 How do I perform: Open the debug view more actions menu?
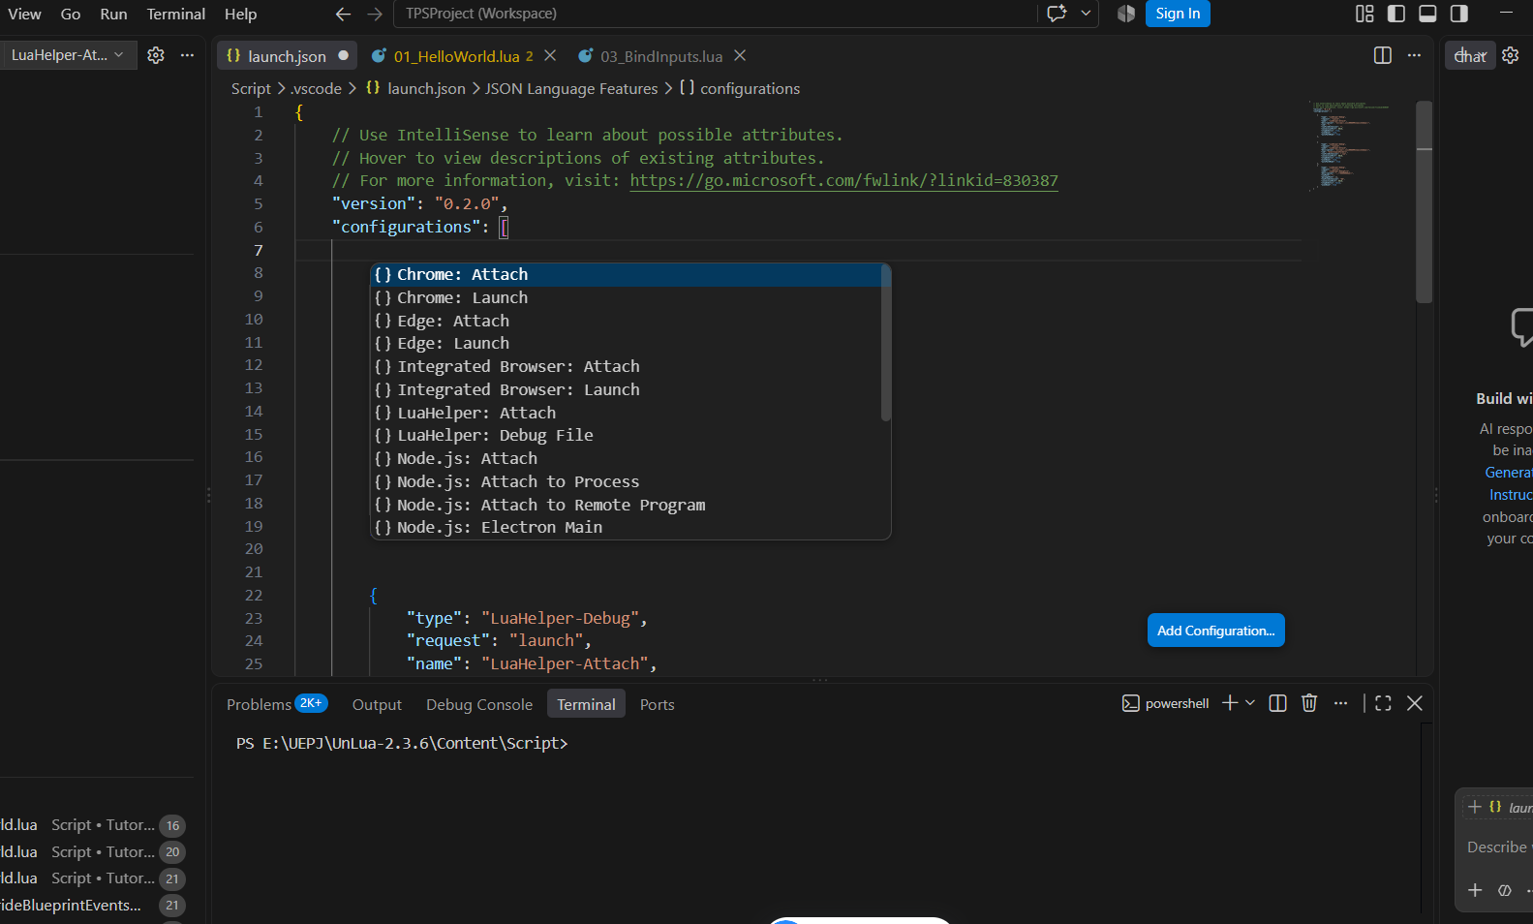187,55
